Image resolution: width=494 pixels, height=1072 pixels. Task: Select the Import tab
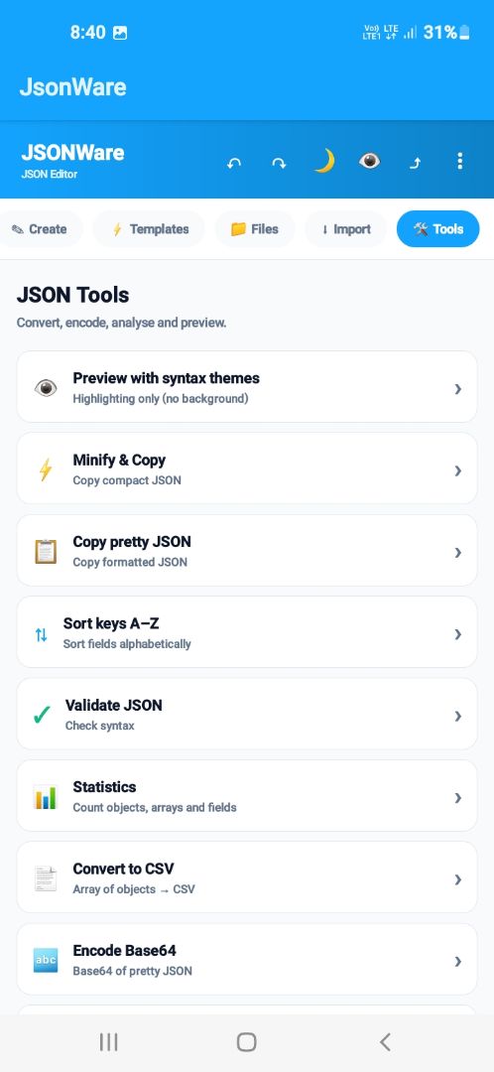tap(346, 229)
